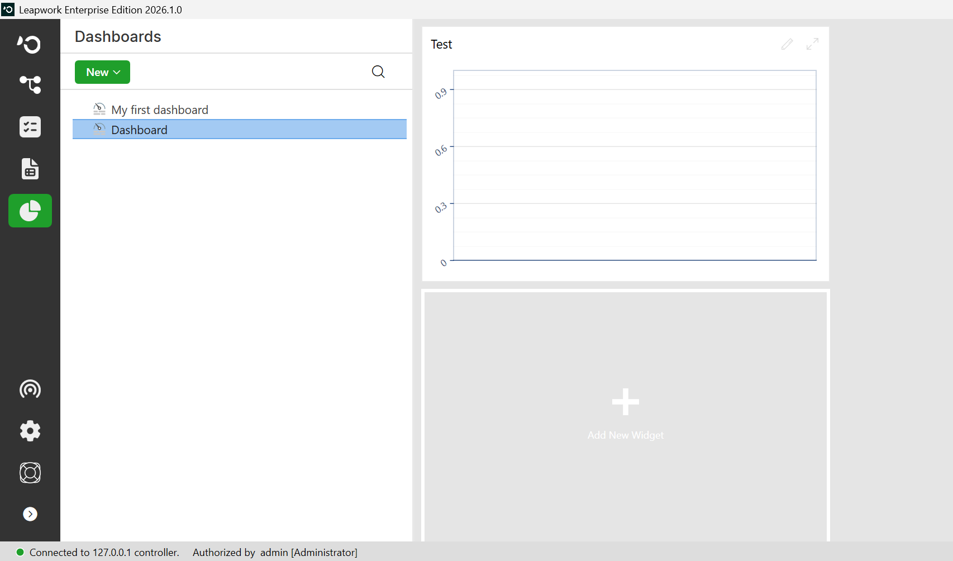Image resolution: width=953 pixels, height=561 pixels.
Task: Open the Reports document icon
Action: [x=30, y=169]
